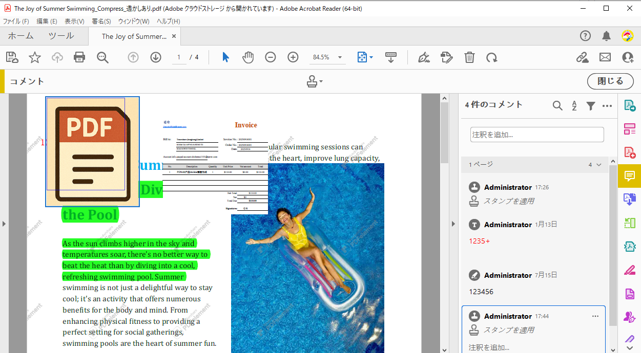
Task: Click the send by email envelope icon
Action: 605,57
